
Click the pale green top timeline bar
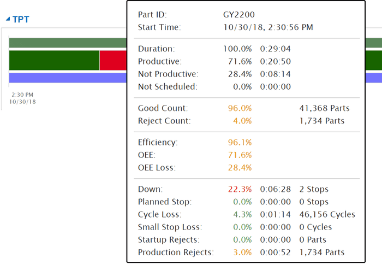(x=68, y=43)
